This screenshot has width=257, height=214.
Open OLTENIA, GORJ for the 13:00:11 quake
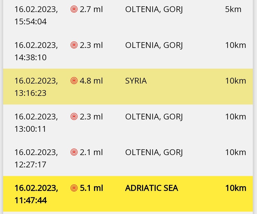coord(154,117)
